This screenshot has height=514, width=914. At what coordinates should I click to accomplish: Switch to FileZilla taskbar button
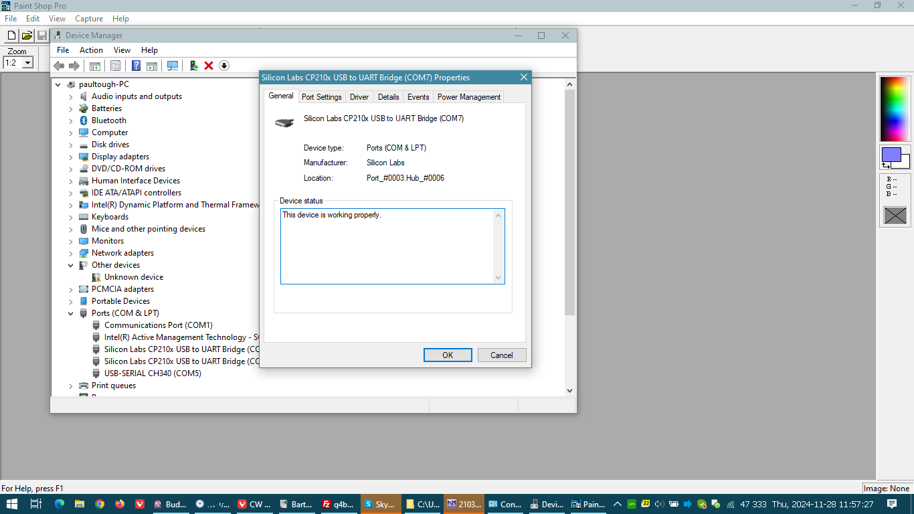pyautogui.click(x=339, y=504)
